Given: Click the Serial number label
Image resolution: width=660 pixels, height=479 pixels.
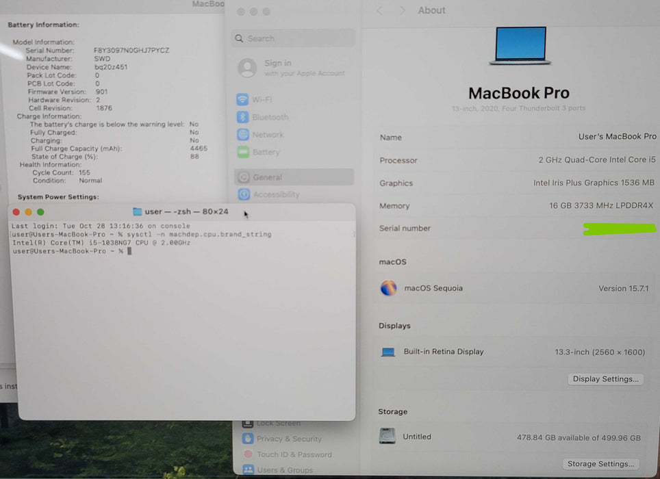Looking at the screenshot, I should pos(405,229).
